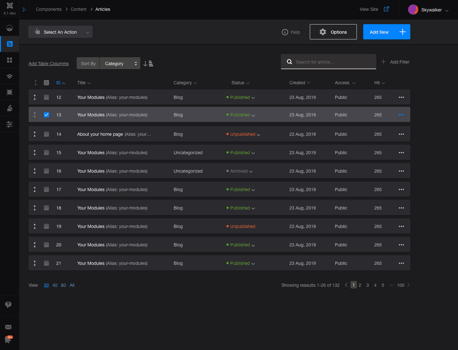
Task: Open Archived status dropdown for article 16
Action: [239, 171]
